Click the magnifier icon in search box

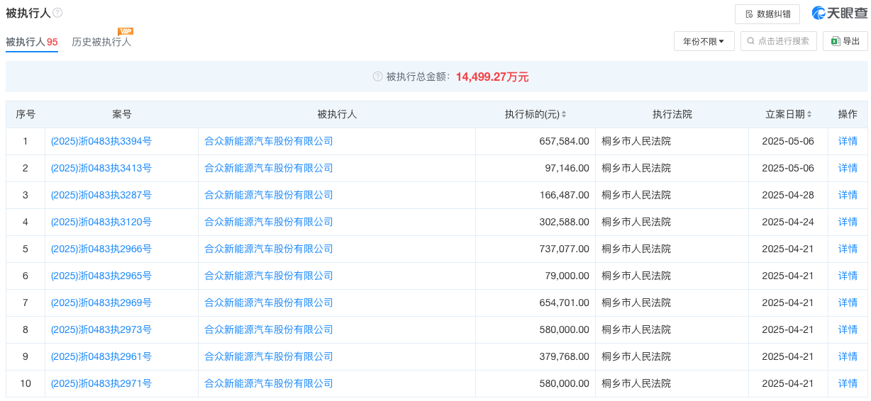751,41
